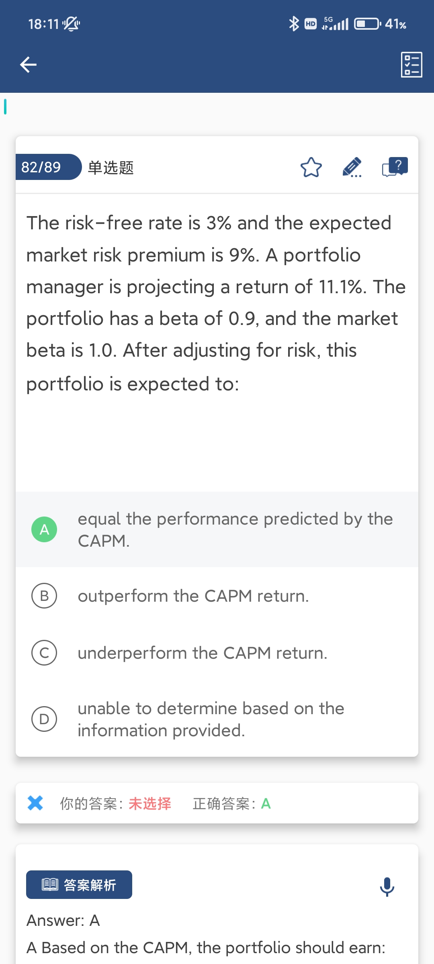
Task: Tap the 答案解析 label button
Action: [x=79, y=884]
